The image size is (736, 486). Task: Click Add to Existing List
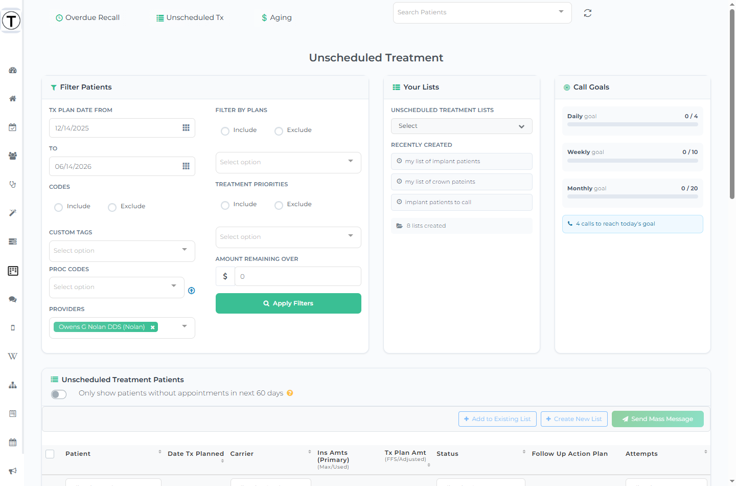(x=497, y=419)
